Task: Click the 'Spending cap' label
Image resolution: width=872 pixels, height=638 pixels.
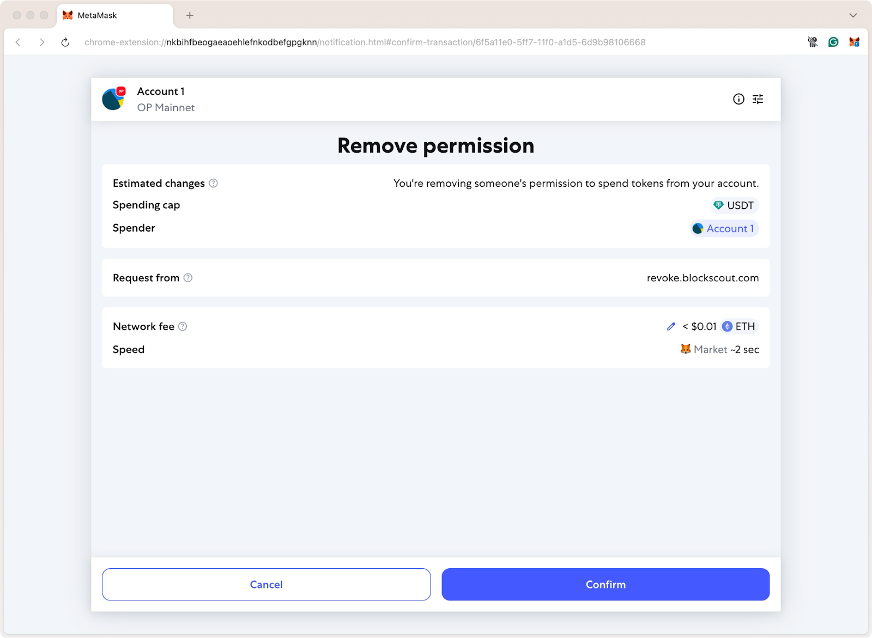Action: tap(146, 205)
